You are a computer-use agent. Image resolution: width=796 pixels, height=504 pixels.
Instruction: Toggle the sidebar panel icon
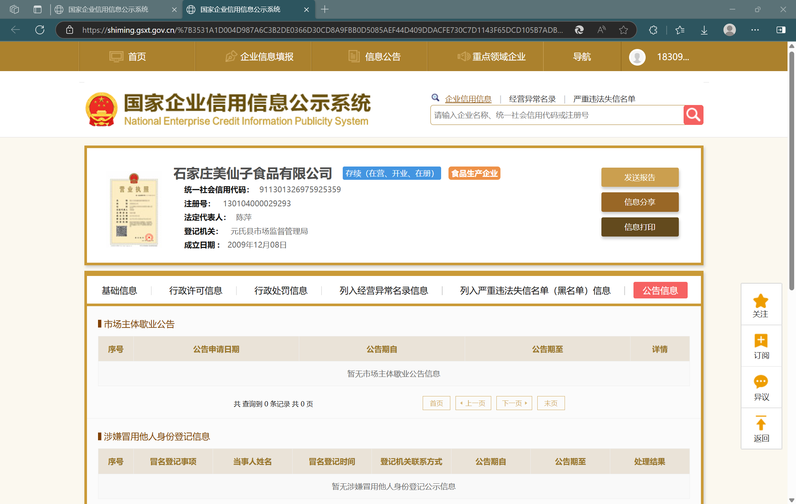pyautogui.click(x=781, y=30)
